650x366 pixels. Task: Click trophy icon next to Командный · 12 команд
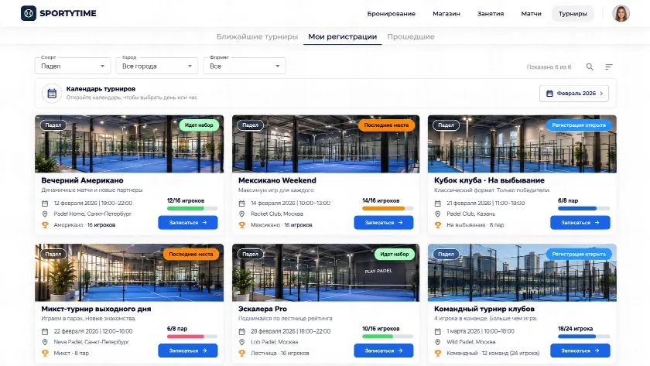437,353
